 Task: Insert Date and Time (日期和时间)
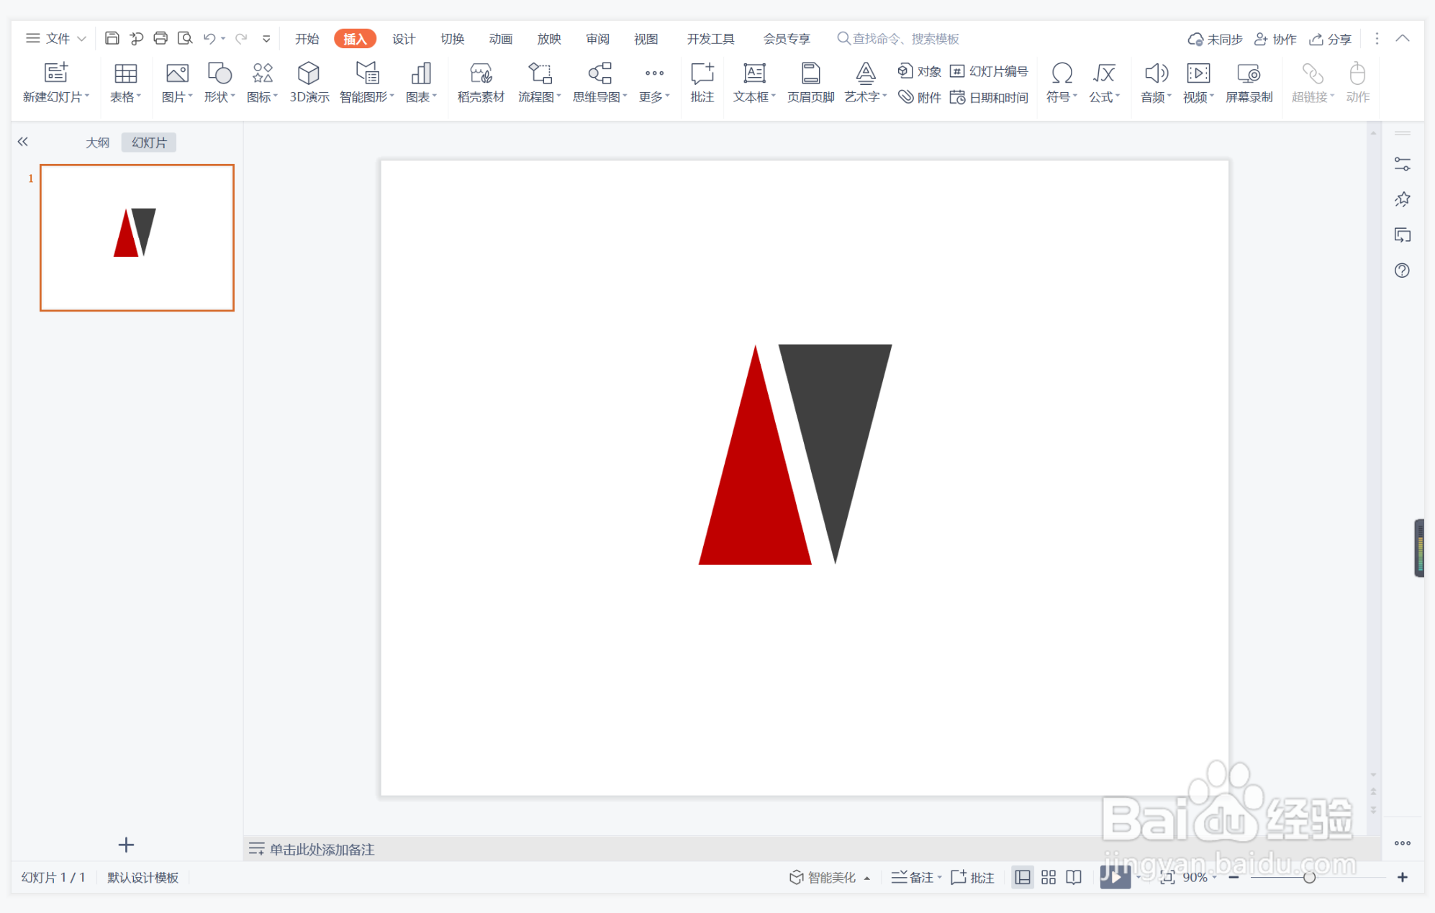[x=989, y=97]
